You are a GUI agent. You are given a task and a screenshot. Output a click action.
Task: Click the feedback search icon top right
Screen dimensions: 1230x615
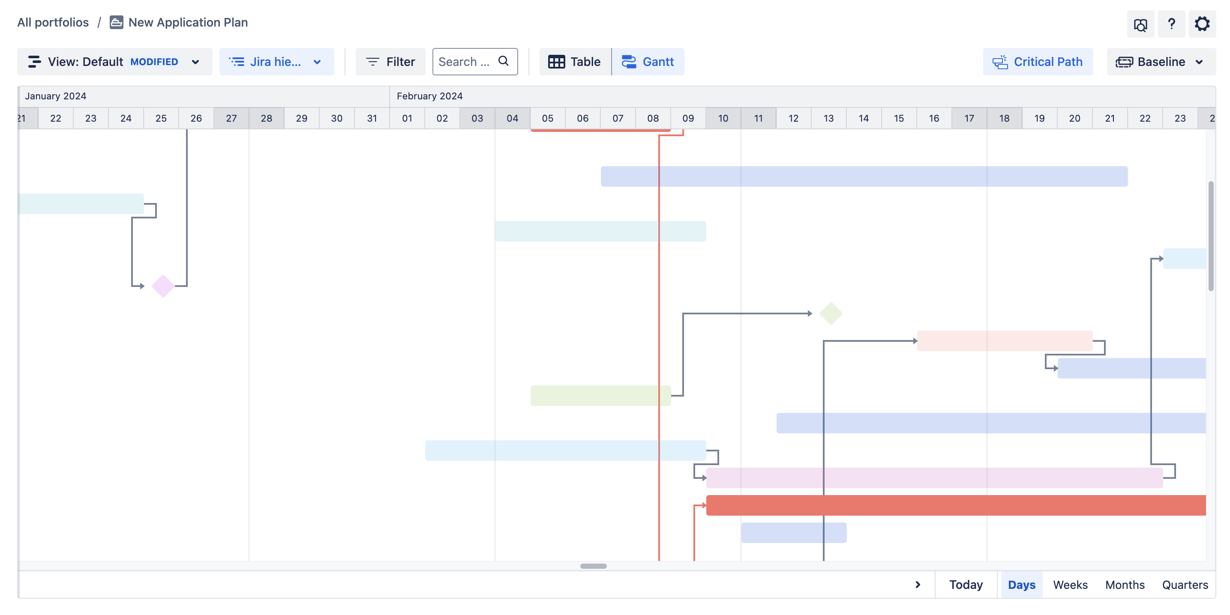(x=1140, y=24)
